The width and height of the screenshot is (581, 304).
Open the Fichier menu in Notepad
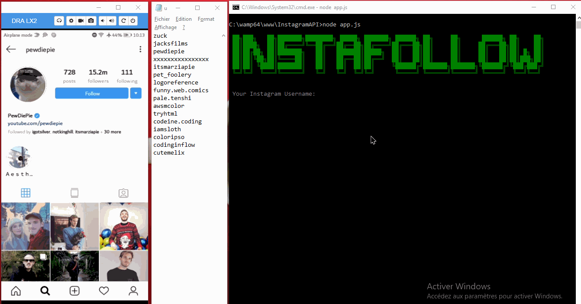[x=162, y=19]
